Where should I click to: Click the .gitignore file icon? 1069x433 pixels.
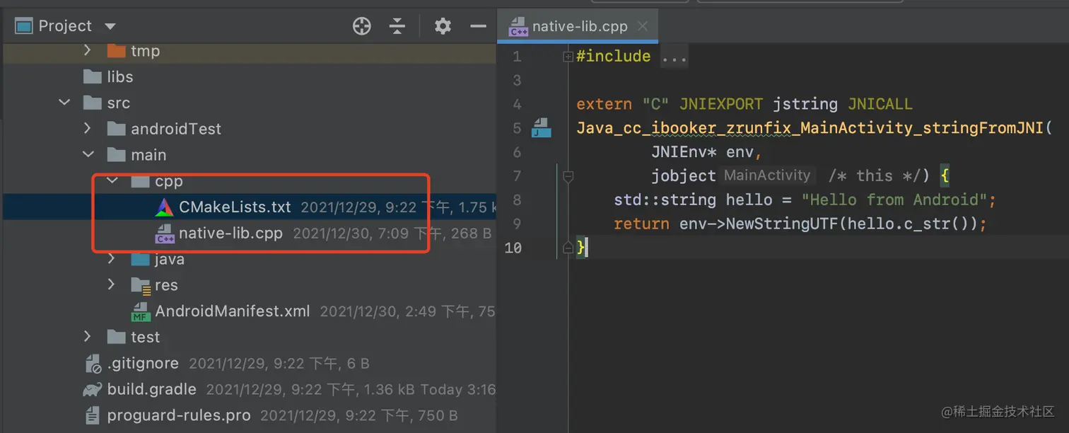click(93, 364)
